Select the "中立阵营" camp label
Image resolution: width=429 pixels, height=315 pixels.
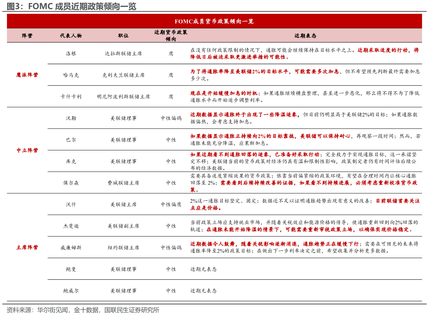click(x=27, y=150)
